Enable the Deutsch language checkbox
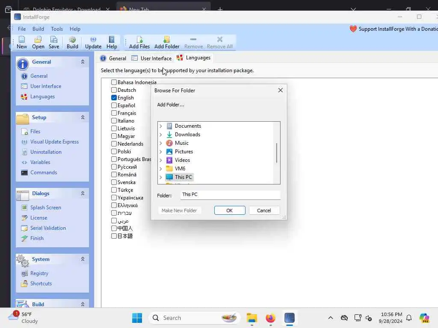 click(114, 90)
